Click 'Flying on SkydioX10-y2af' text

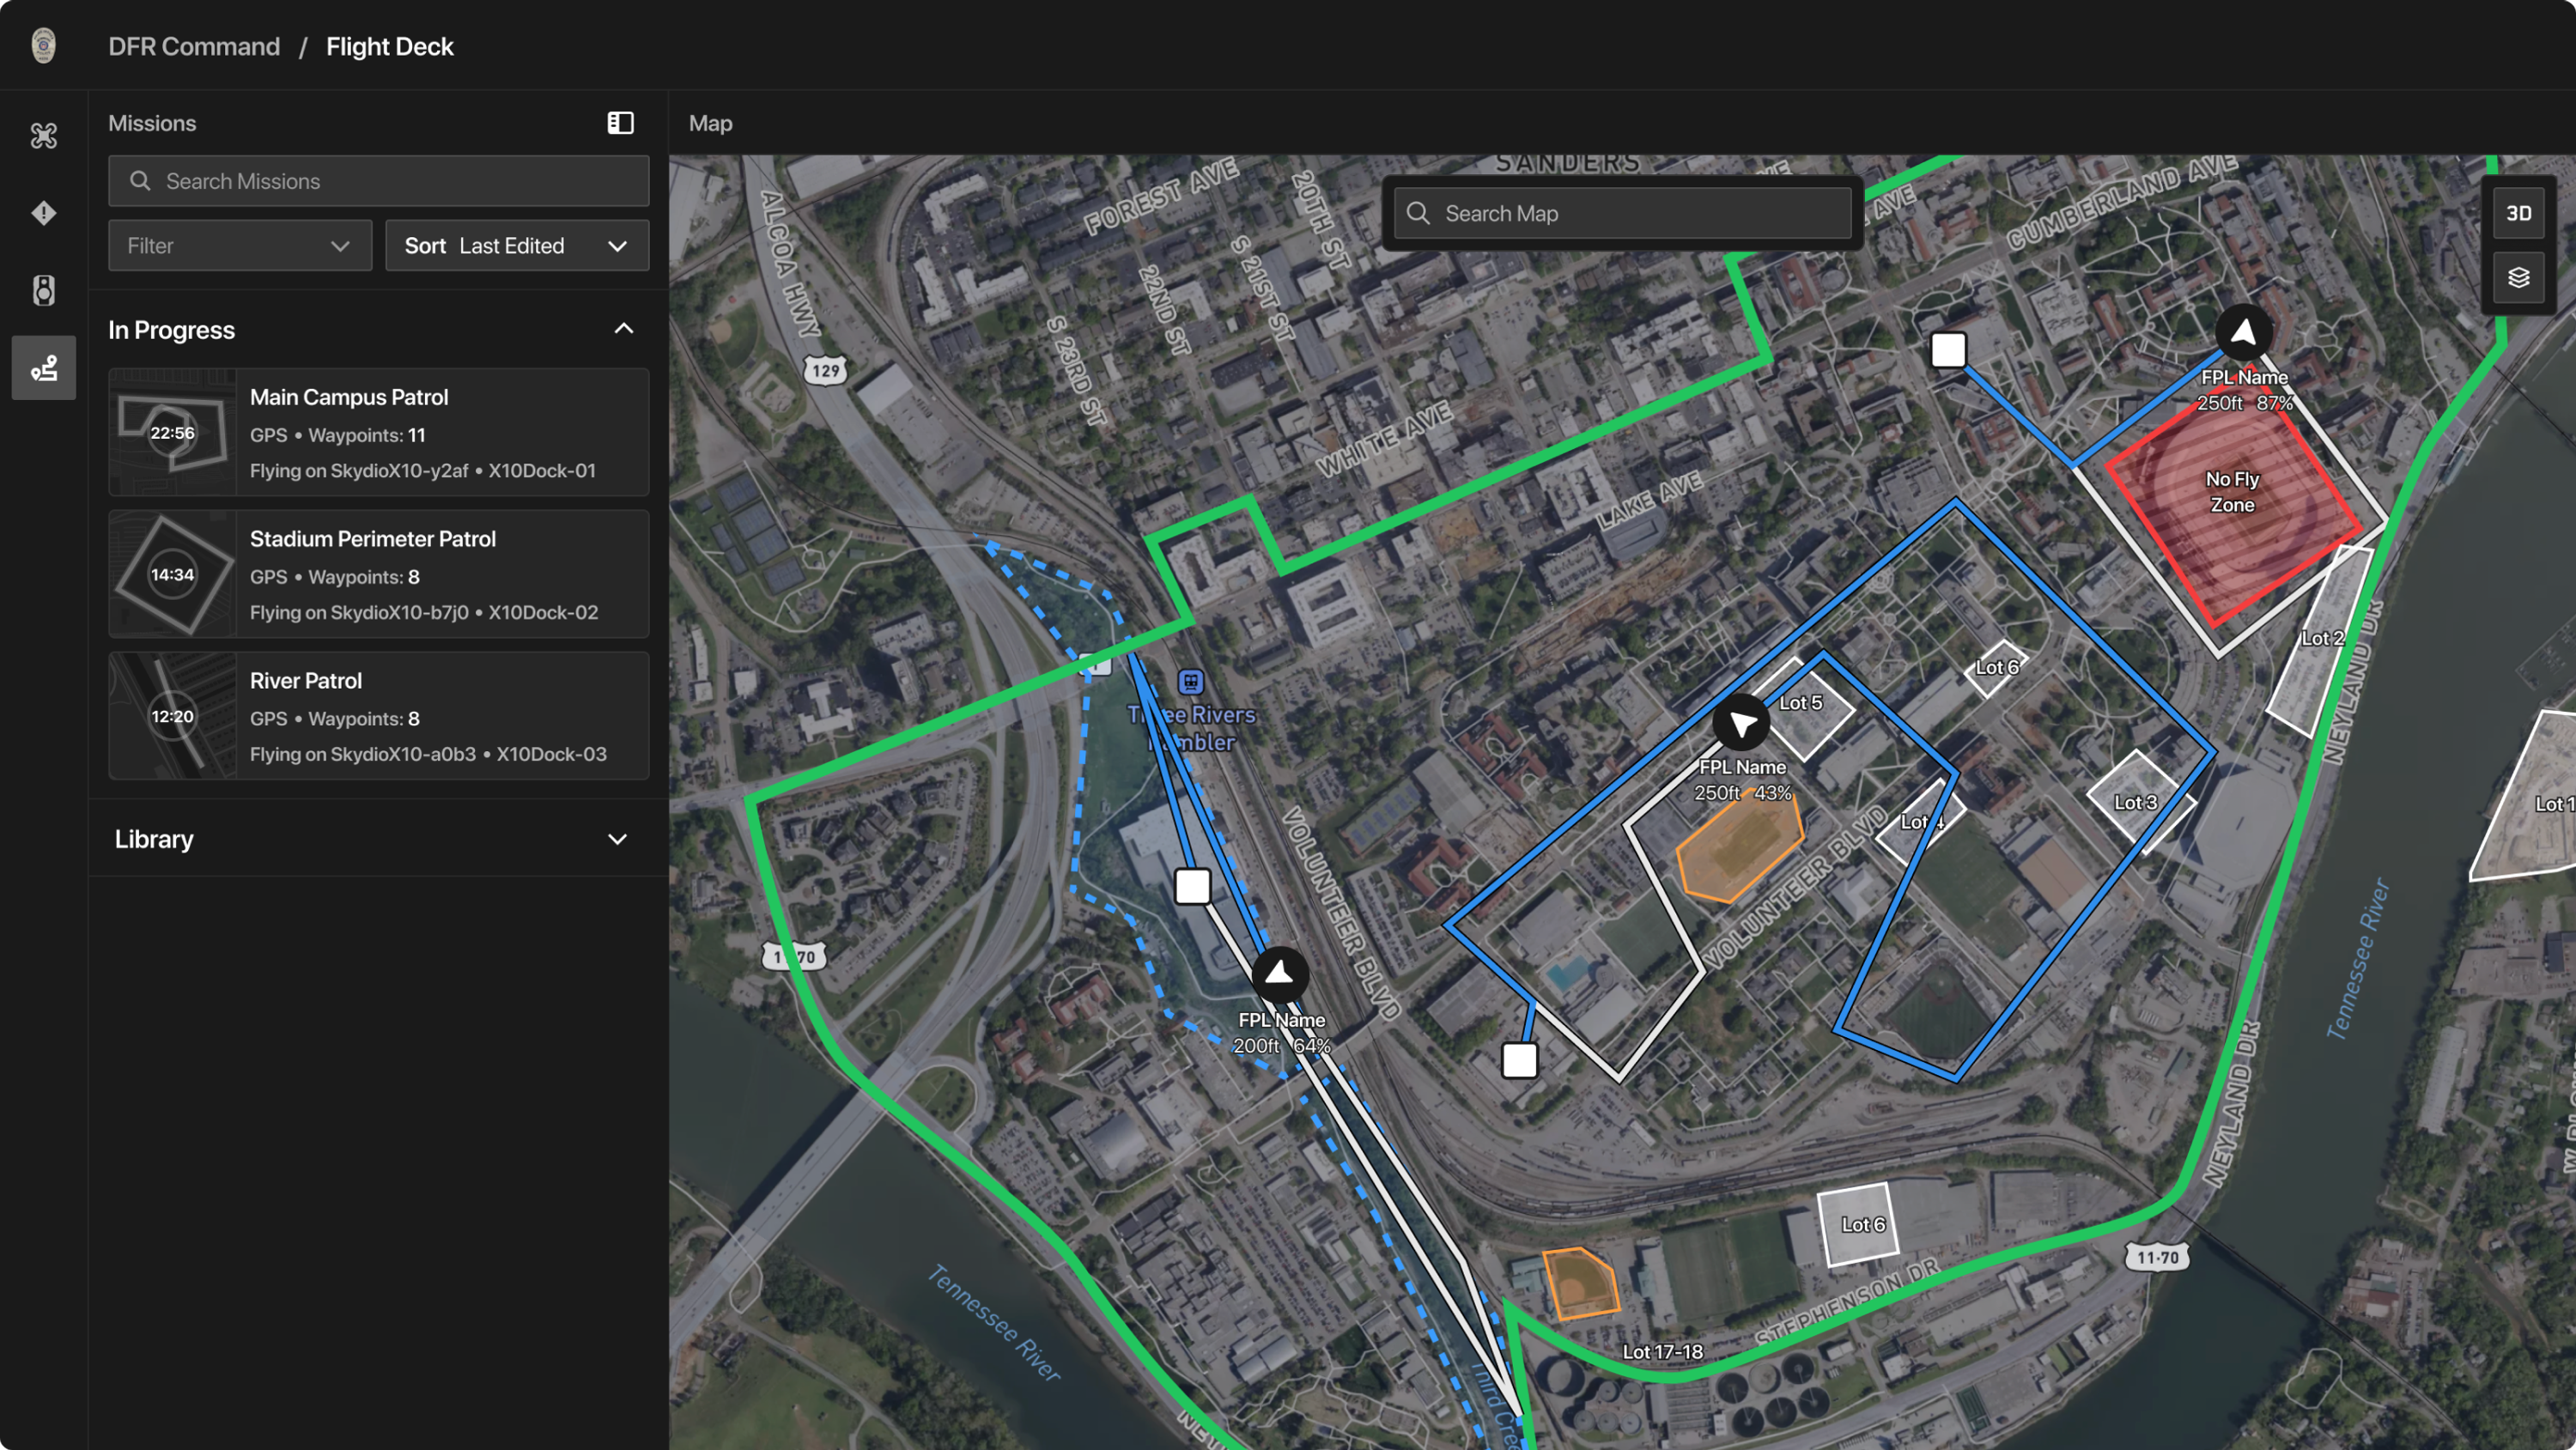359,471
